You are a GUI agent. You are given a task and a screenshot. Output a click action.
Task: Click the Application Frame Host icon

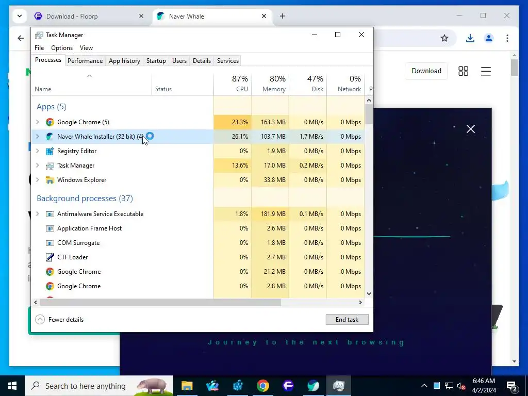(50, 228)
